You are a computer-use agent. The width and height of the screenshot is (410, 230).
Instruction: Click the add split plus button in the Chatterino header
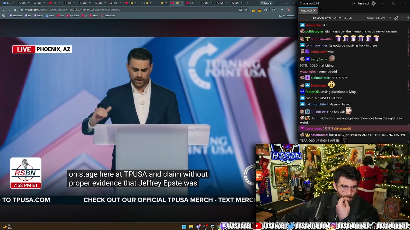point(408,18)
